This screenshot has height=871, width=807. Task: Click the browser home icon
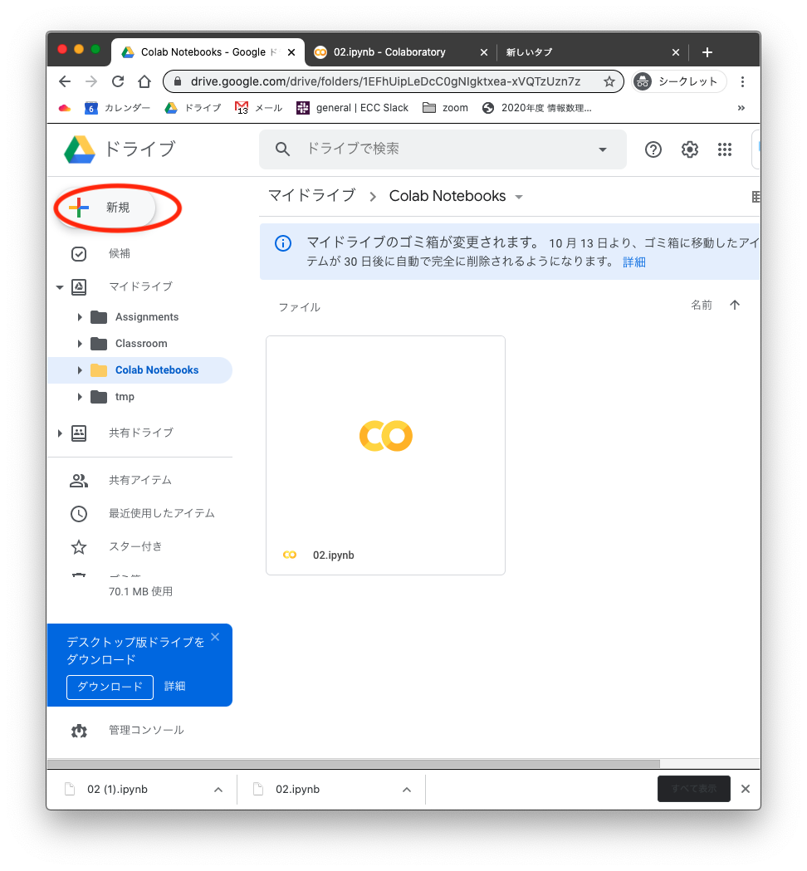tap(144, 81)
